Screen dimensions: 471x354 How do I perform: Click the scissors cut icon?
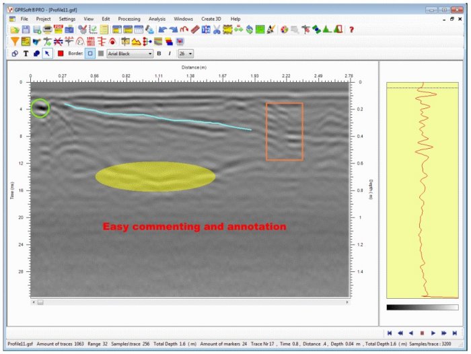click(x=217, y=30)
